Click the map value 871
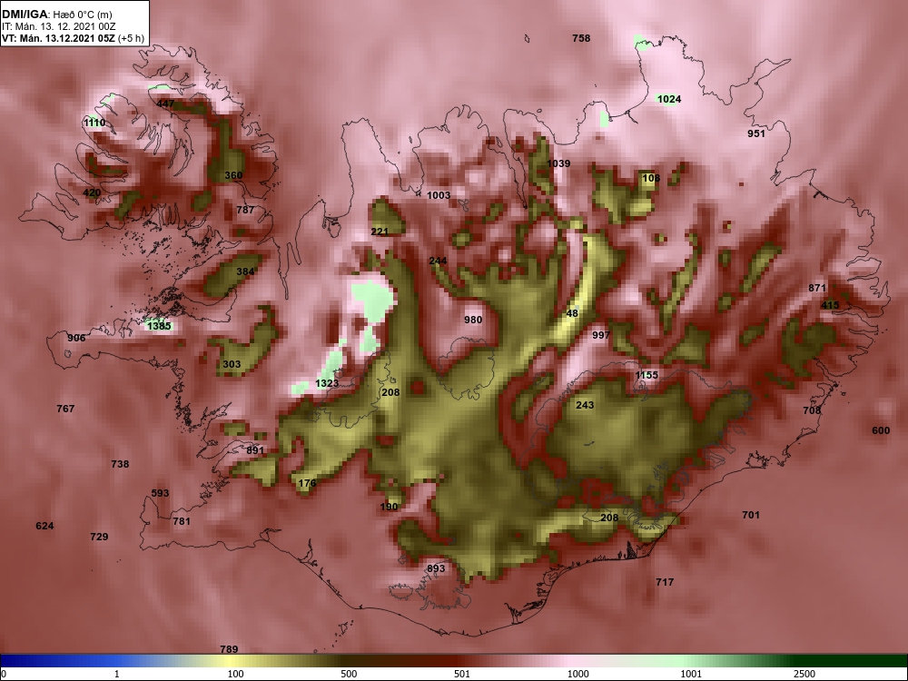 (x=817, y=288)
